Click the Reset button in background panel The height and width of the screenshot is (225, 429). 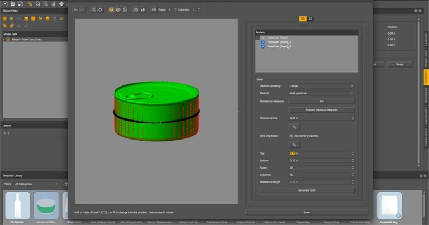pos(400,65)
